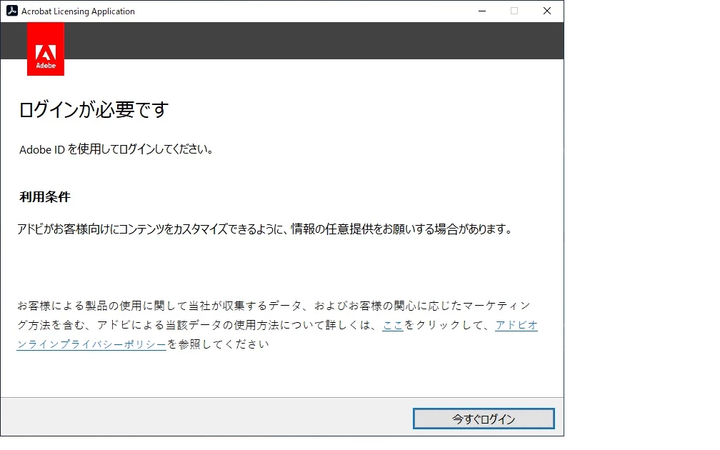Minimize the Acrobat Licensing Application window
Viewport: 720px width, 450px height.
(481, 11)
